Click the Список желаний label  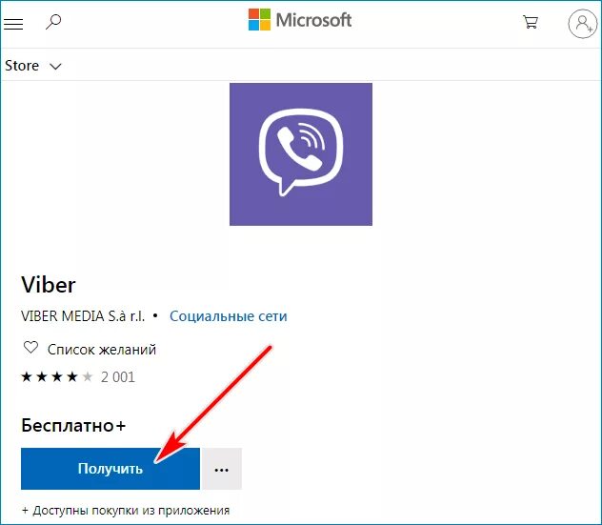[102, 350]
